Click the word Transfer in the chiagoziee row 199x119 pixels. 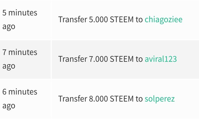click(73, 20)
